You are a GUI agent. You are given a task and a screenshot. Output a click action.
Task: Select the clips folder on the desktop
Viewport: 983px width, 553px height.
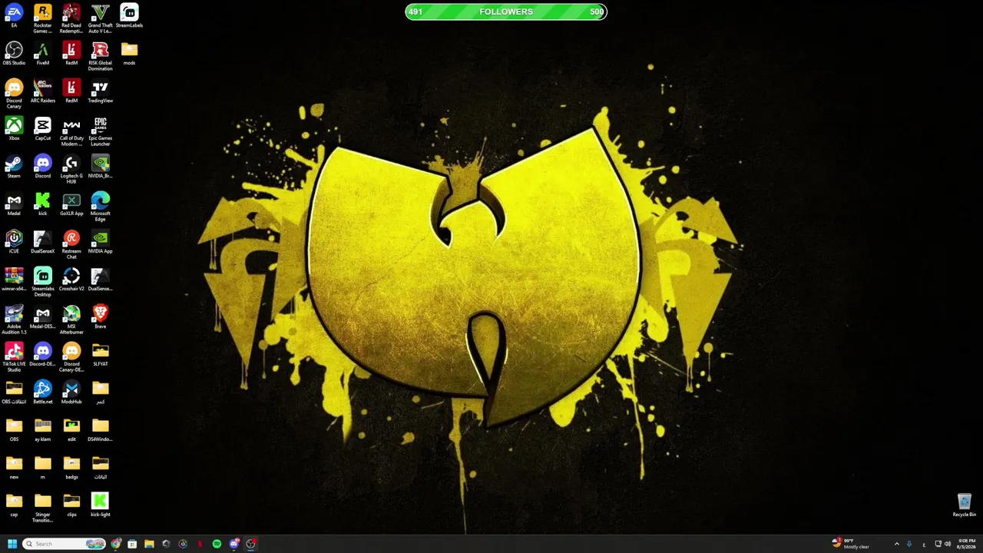coord(71,505)
